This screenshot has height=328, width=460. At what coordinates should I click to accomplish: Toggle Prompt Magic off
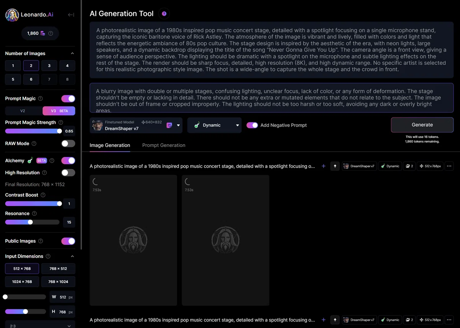click(68, 99)
